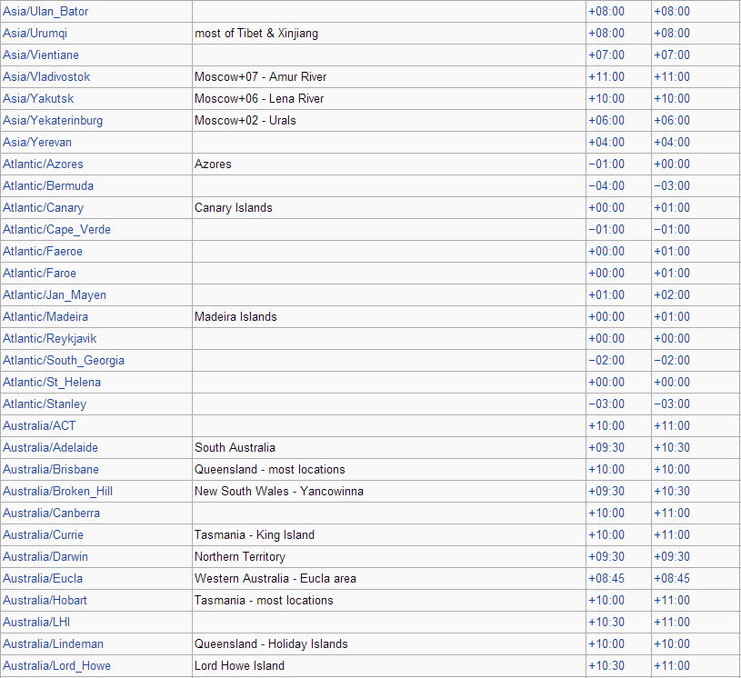Open Australia/Eucla timezone link

point(43,578)
